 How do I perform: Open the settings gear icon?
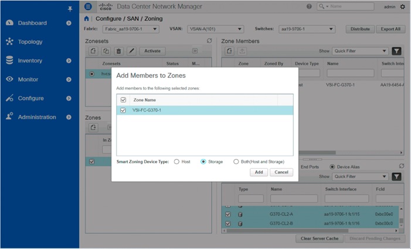pos(403,6)
